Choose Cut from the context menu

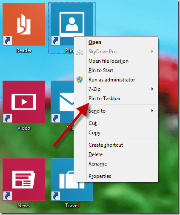(x=116, y=123)
